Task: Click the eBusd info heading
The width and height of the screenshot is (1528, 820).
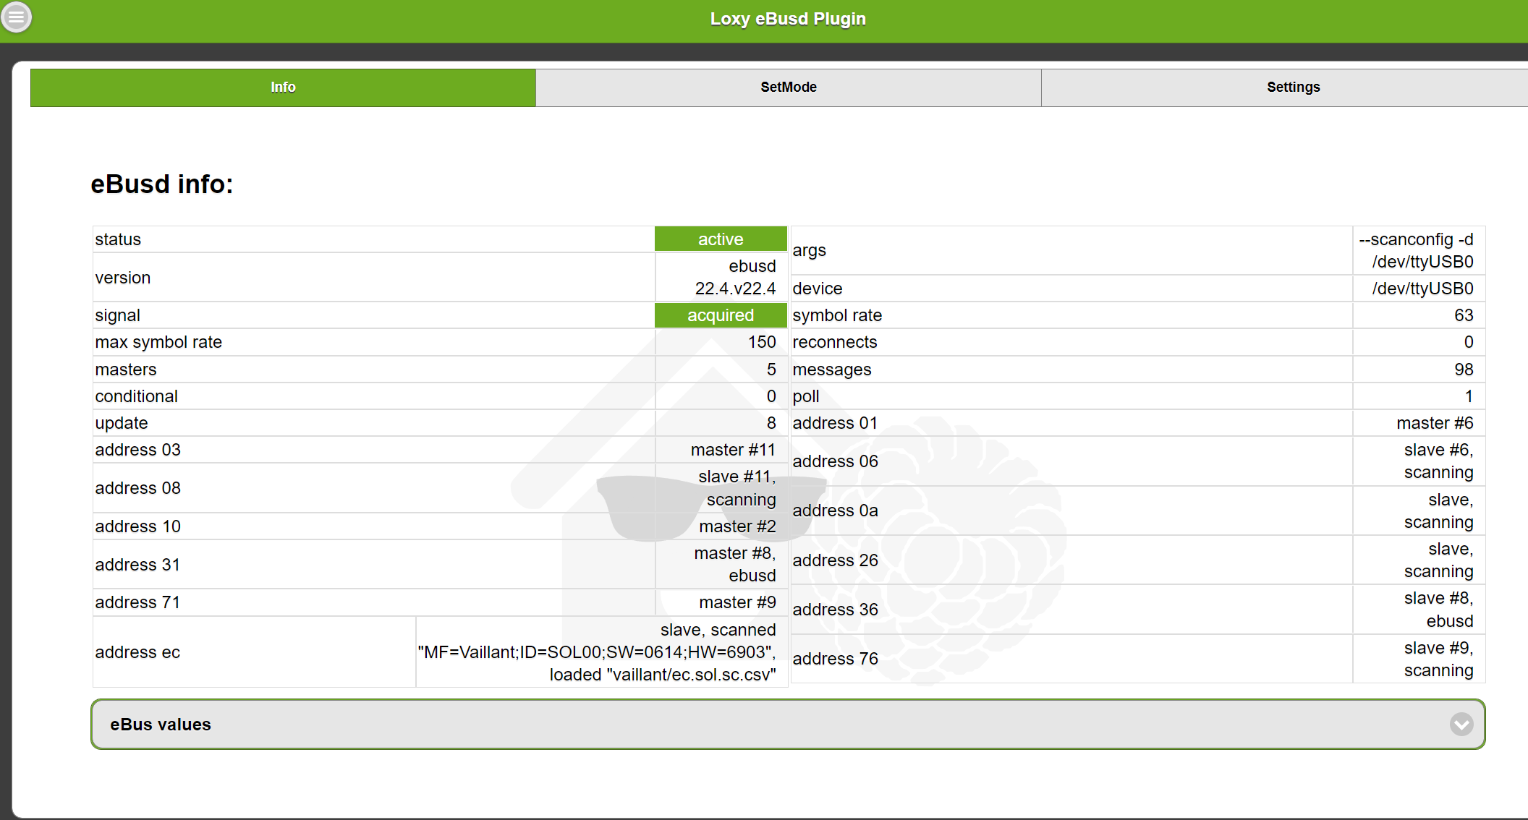Action: click(161, 184)
